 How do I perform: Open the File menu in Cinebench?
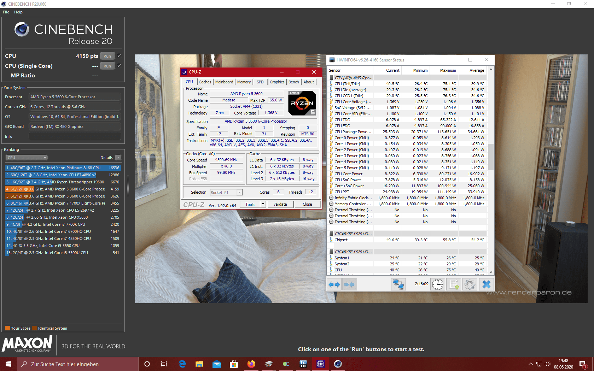click(x=6, y=12)
